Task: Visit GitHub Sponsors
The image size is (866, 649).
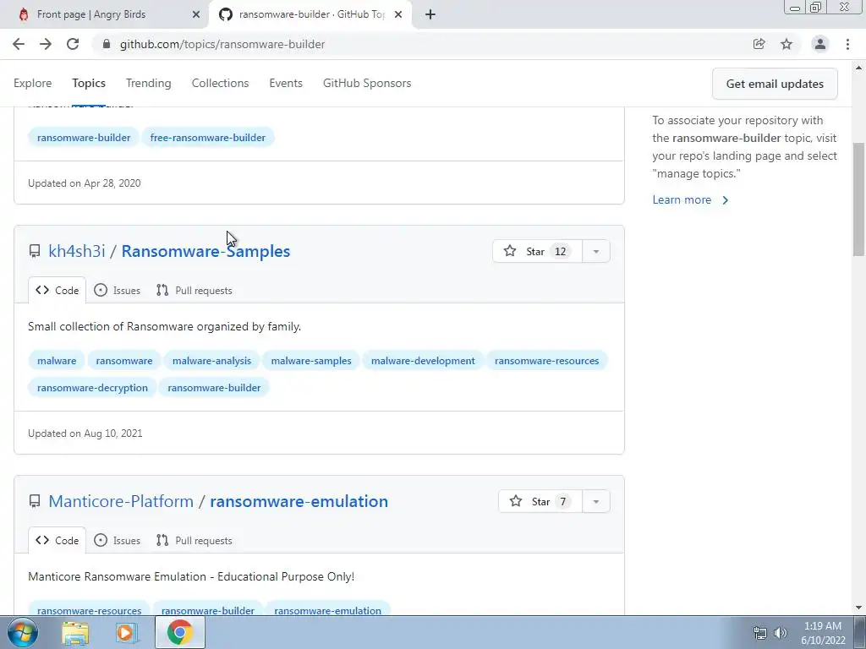Action: pos(367,83)
